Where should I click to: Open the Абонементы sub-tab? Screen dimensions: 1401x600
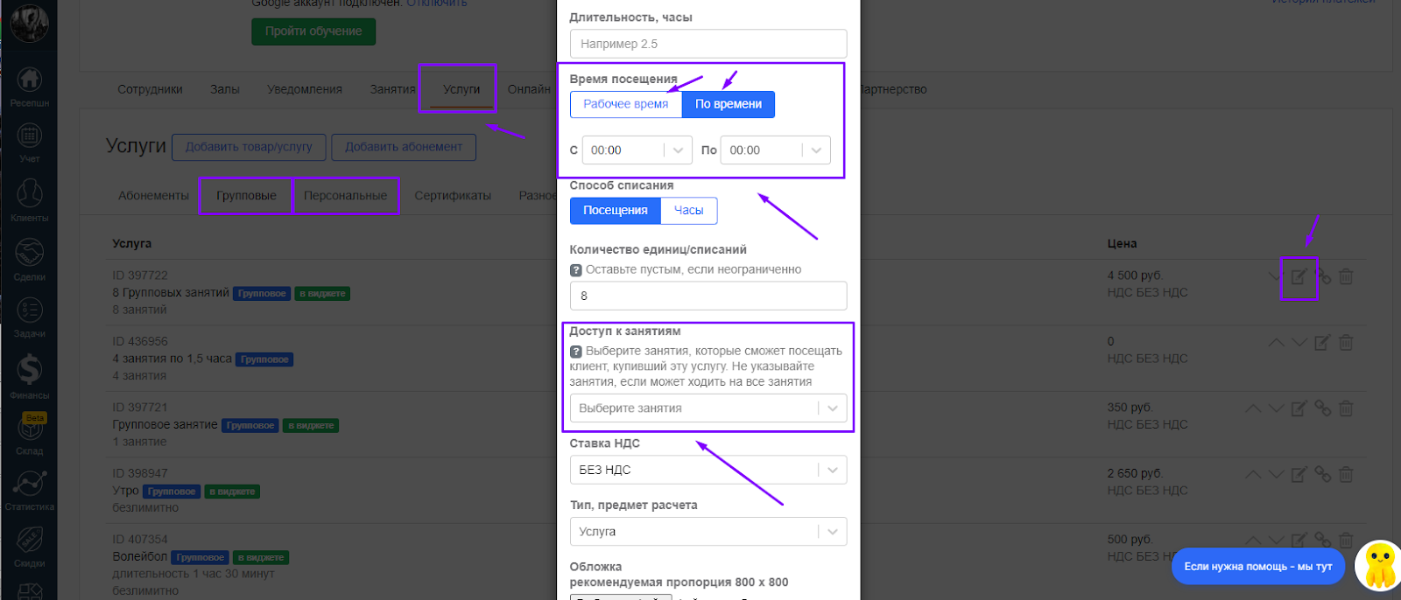pos(153,196)
